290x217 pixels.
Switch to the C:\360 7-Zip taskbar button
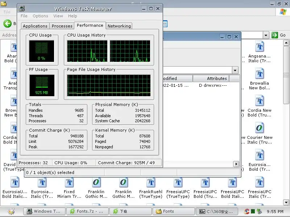(217, 211)
